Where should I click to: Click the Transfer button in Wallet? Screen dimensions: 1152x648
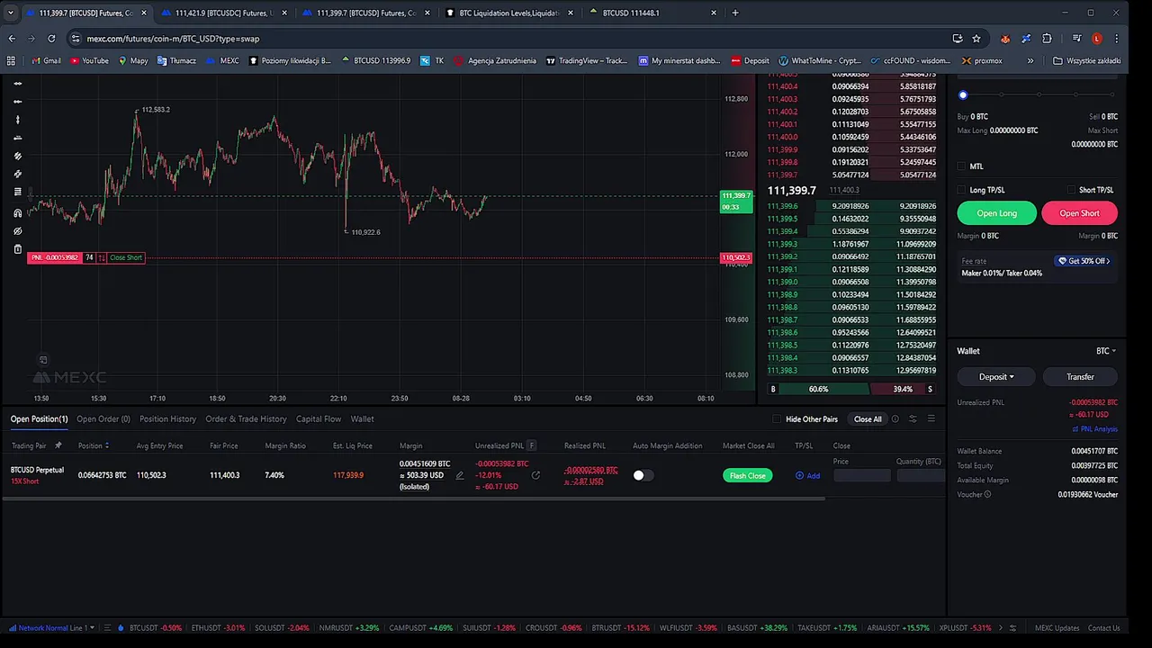coord(1080,377)
